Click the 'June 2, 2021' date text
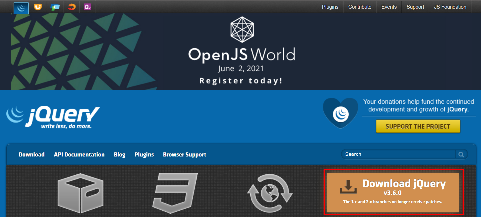Image resolution: width=481 pixels, height=217 pixels. point(241,69)
